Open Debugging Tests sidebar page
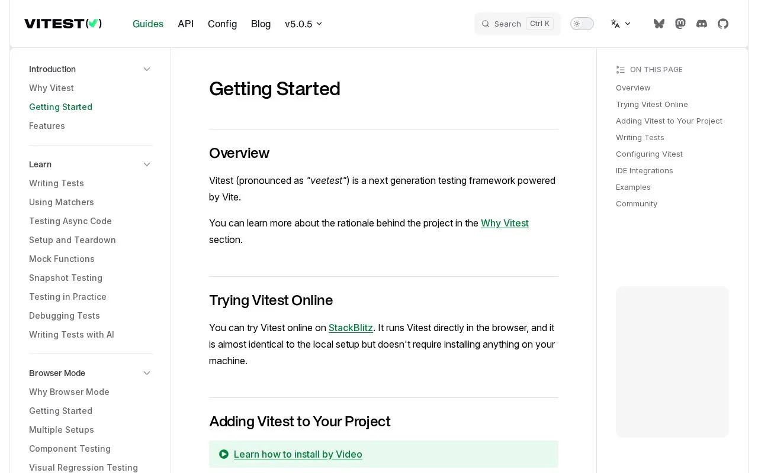 point(65,316)
